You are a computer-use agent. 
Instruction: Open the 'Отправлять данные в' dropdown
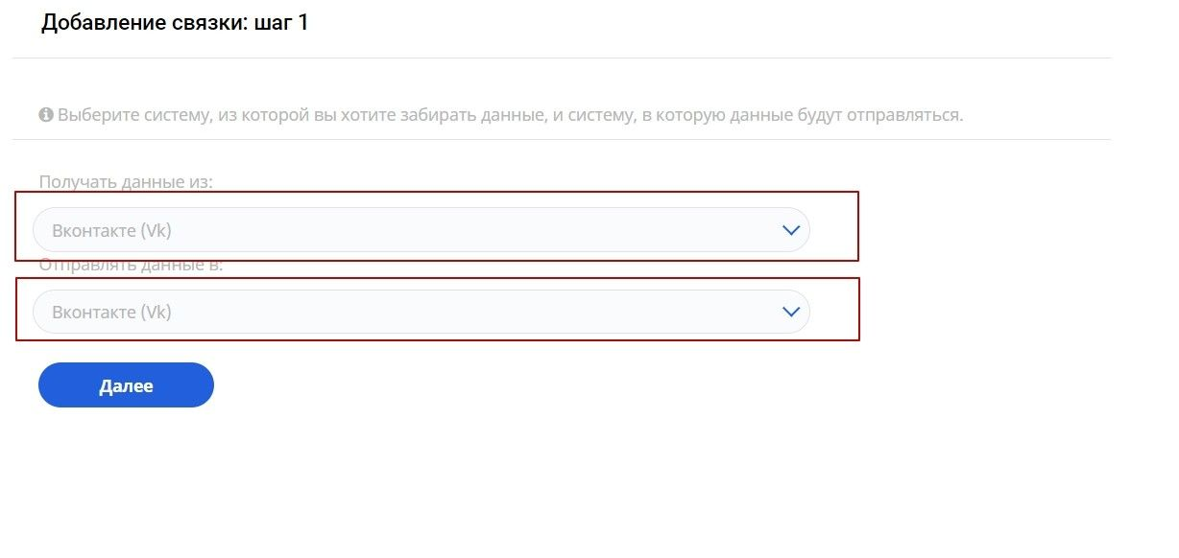(x=421, y=312)
